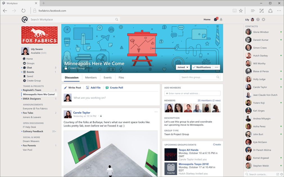Open the notifications bell in the top bar
The height and width of the screenshot is (177, 284).
tap(221, 20)
